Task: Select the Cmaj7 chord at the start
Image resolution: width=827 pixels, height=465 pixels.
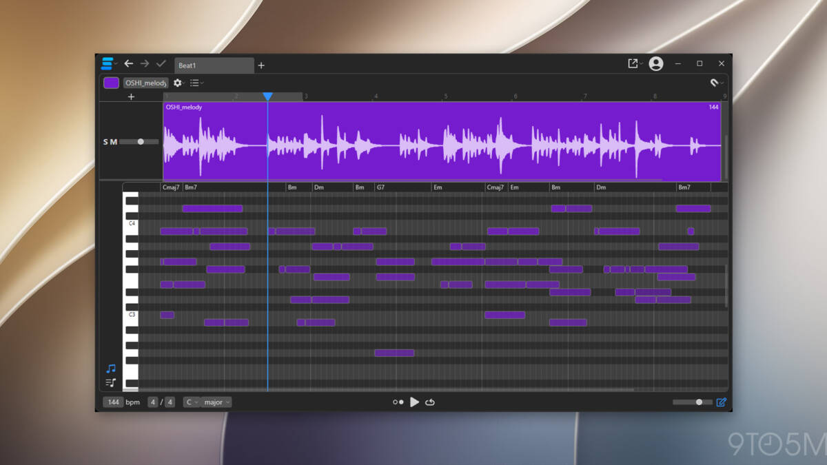Action: pos(171,187)
